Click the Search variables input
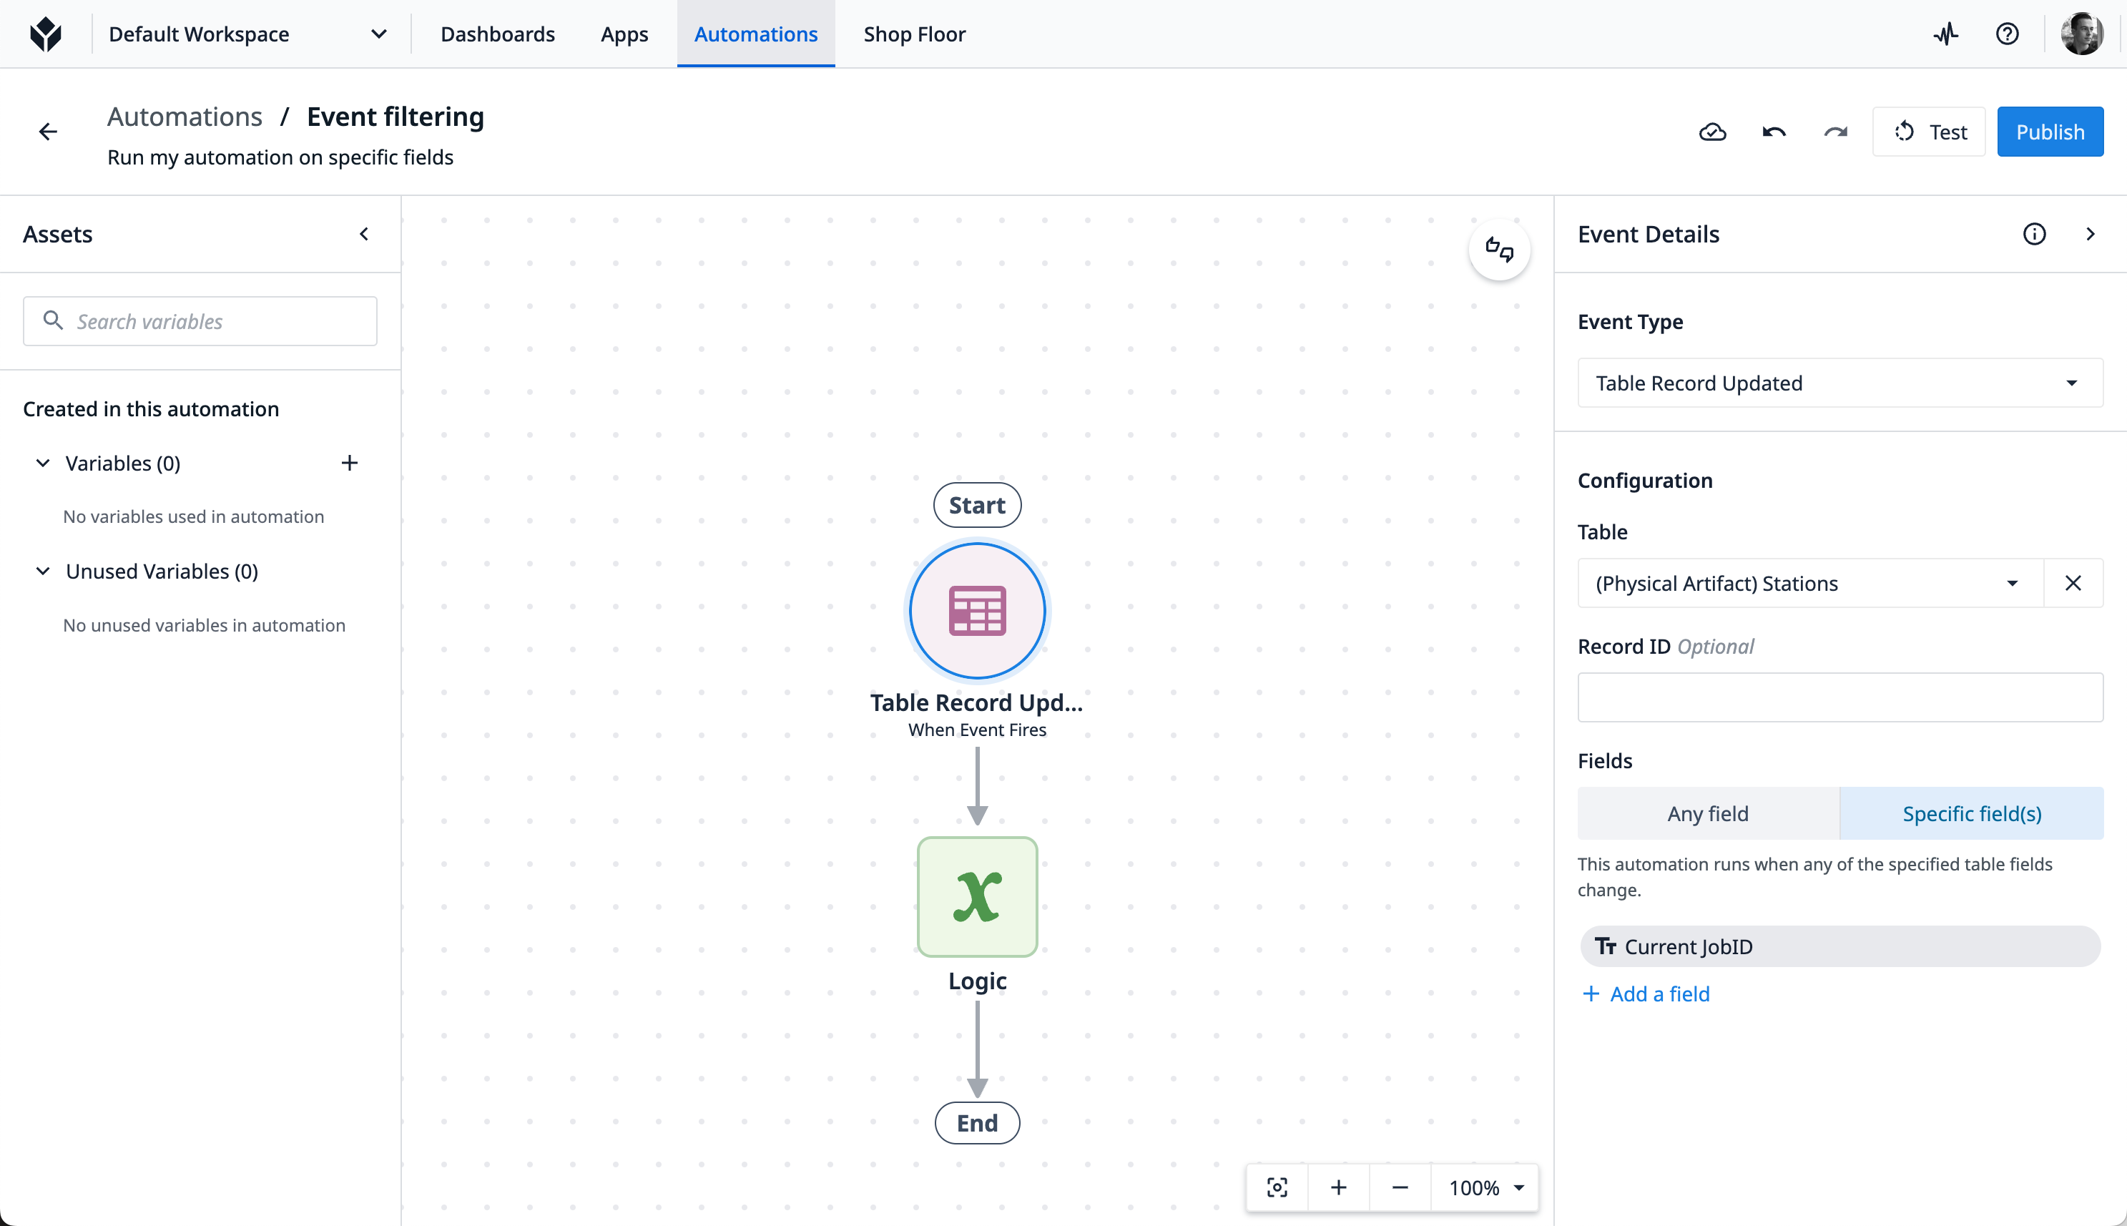 [x=200, y=321]
